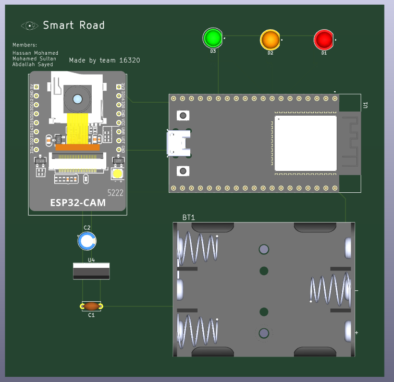The image size is (394, 382).
Task: Select the green LED D3
Action: [x=213, y=38]
